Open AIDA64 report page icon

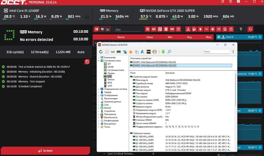pos(107,52)
